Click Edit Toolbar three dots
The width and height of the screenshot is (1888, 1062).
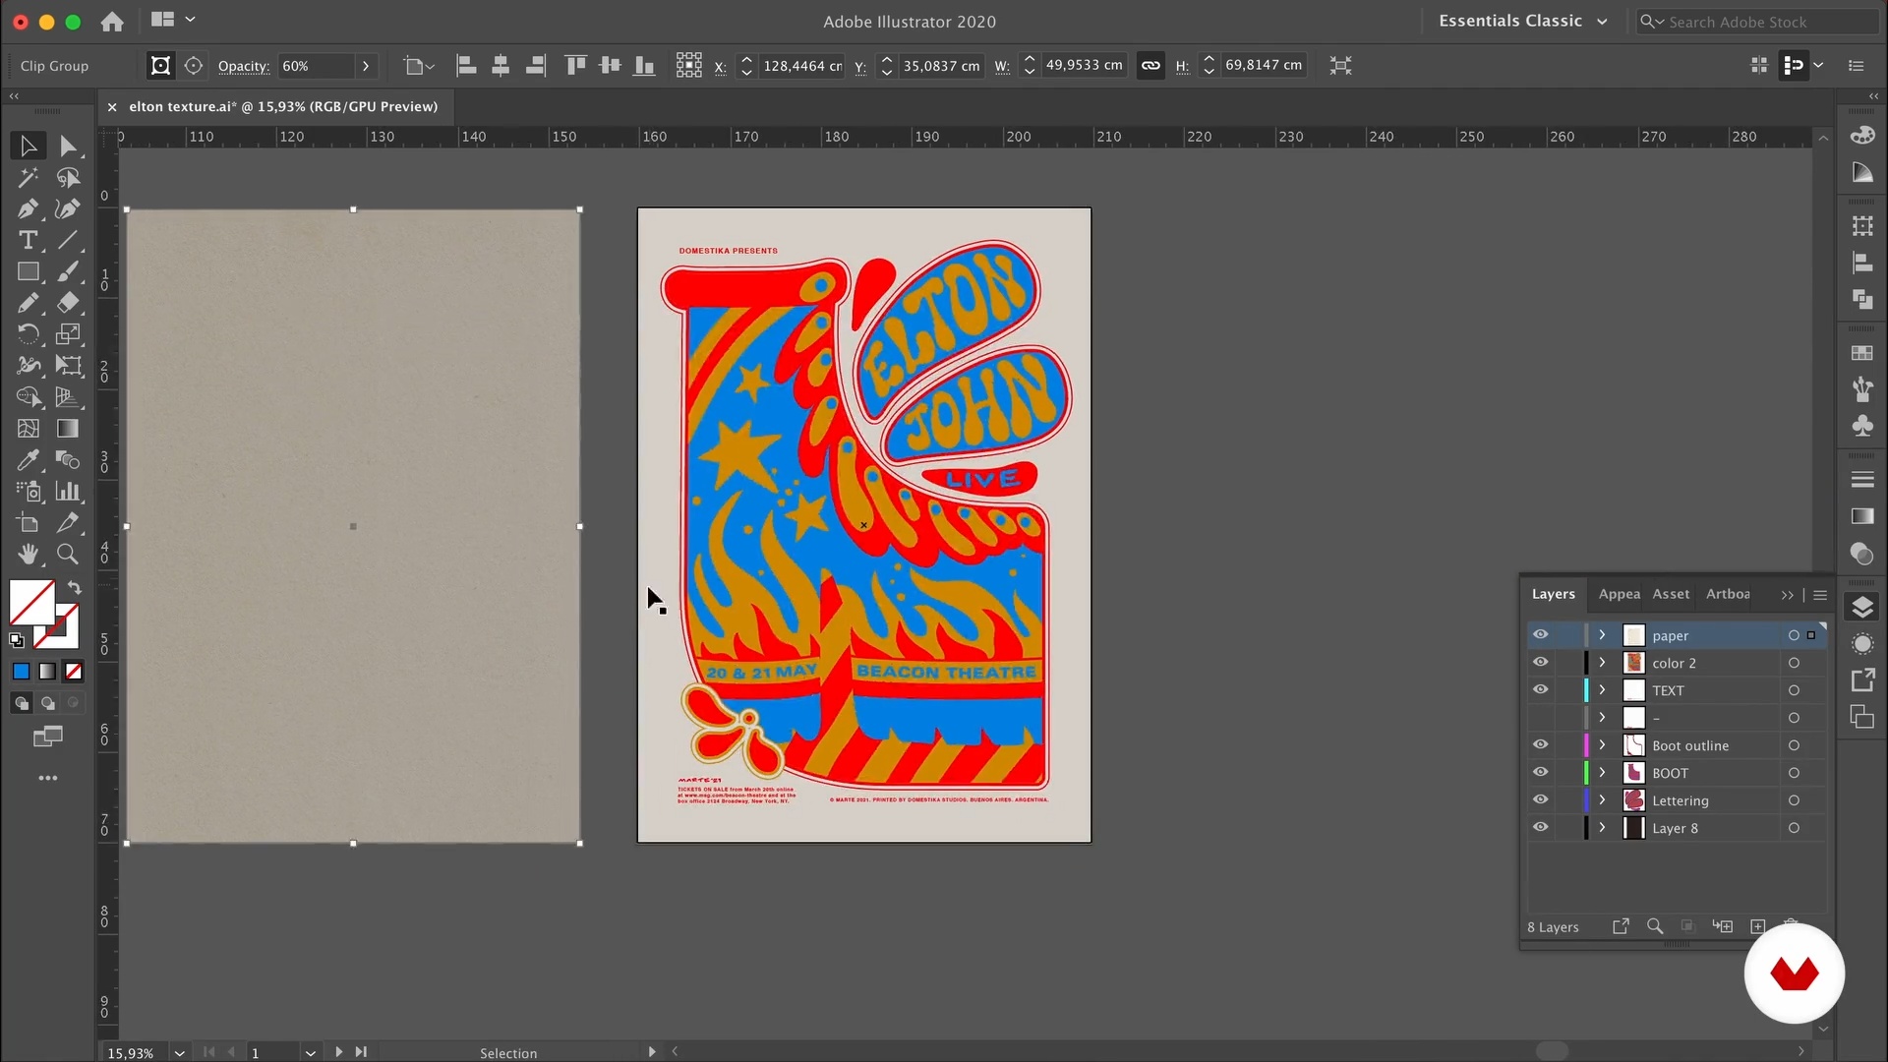[47, 778]
